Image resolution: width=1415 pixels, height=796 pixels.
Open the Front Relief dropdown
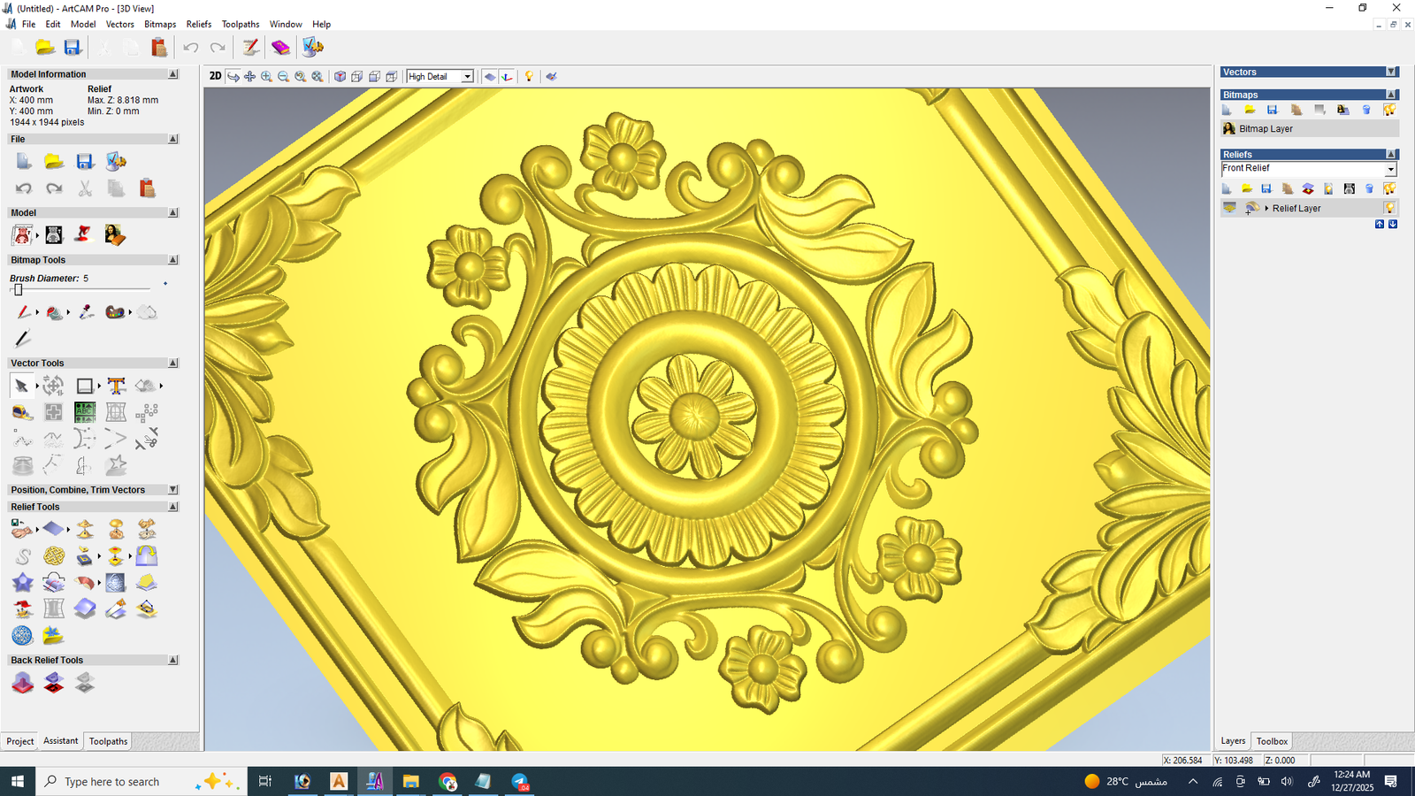click(1390, 169)
